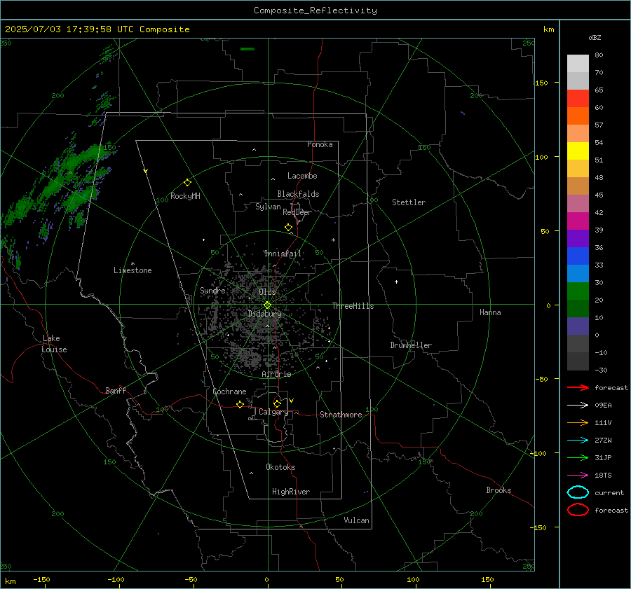Click the Sundre town label
Image resolution: width=631 pixels, height=589 pixels.
[212, 291]
